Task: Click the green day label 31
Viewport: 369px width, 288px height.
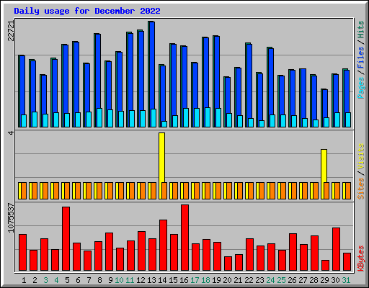Action: pos(346,280)
